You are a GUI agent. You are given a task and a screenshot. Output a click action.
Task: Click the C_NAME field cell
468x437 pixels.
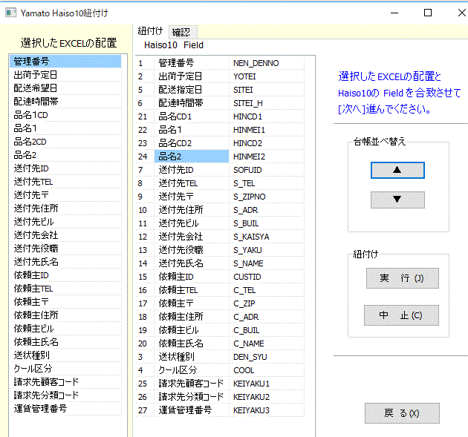267,344
